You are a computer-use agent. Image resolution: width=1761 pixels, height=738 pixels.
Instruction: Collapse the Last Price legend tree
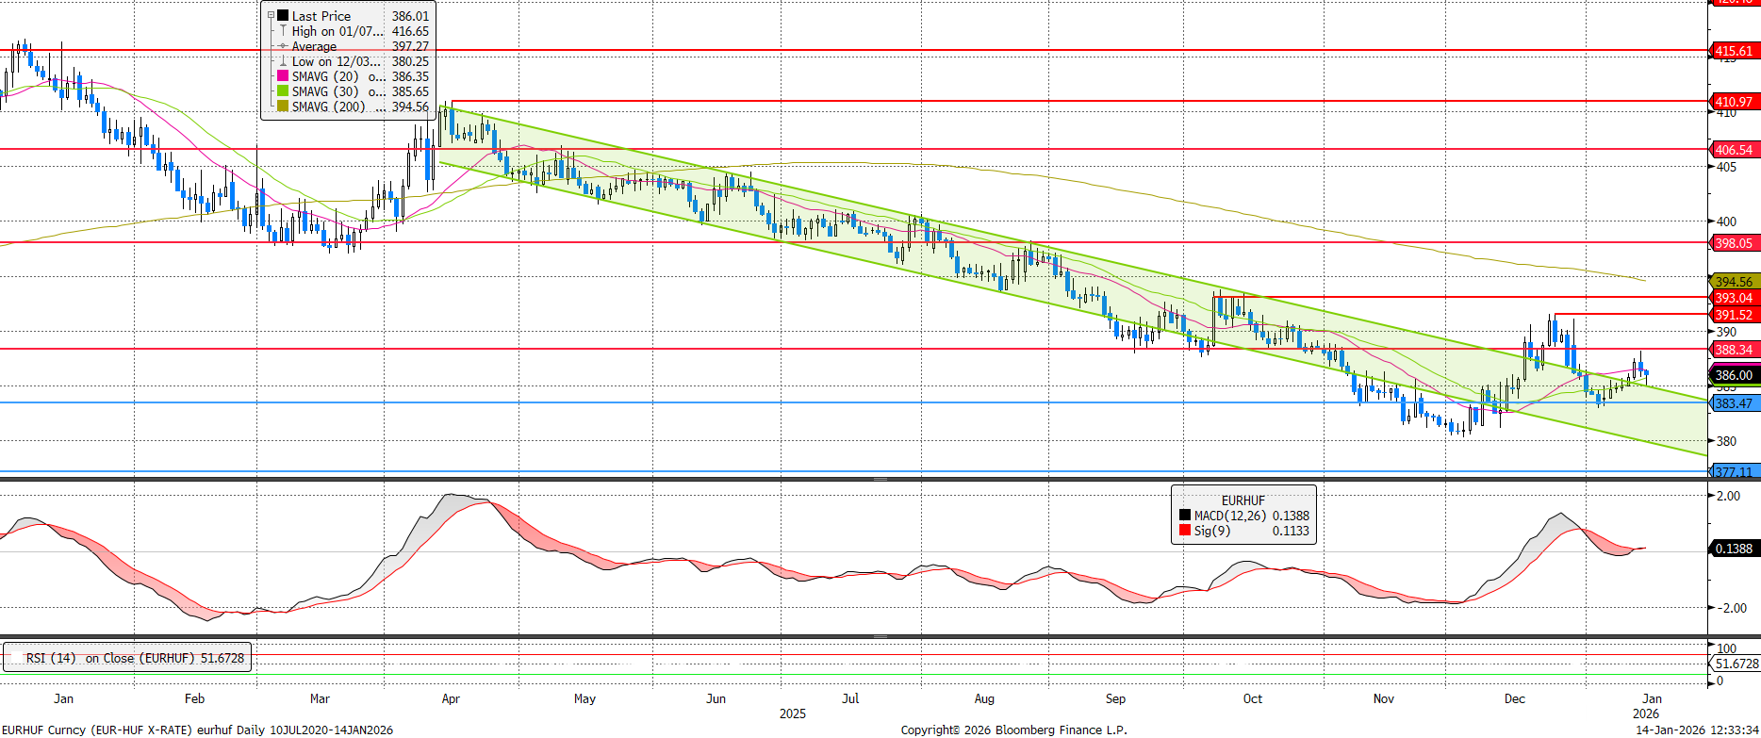[x=271, y=16]
